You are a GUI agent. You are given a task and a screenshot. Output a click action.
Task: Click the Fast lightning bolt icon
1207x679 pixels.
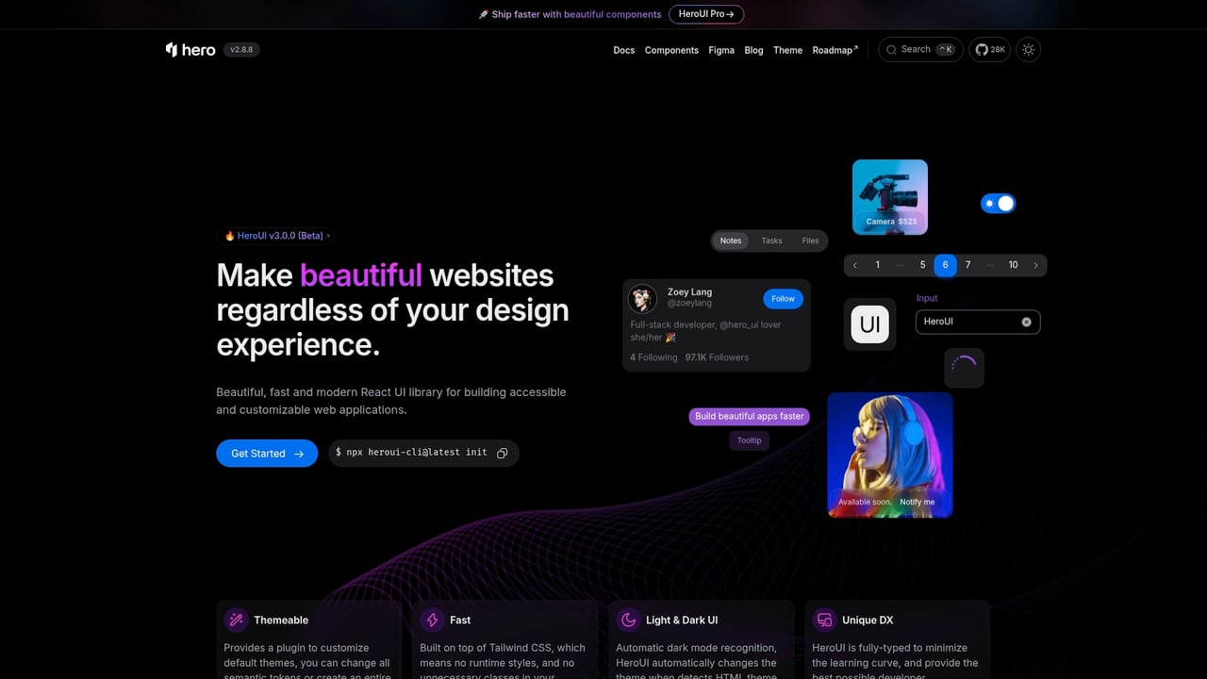[433, 620]
